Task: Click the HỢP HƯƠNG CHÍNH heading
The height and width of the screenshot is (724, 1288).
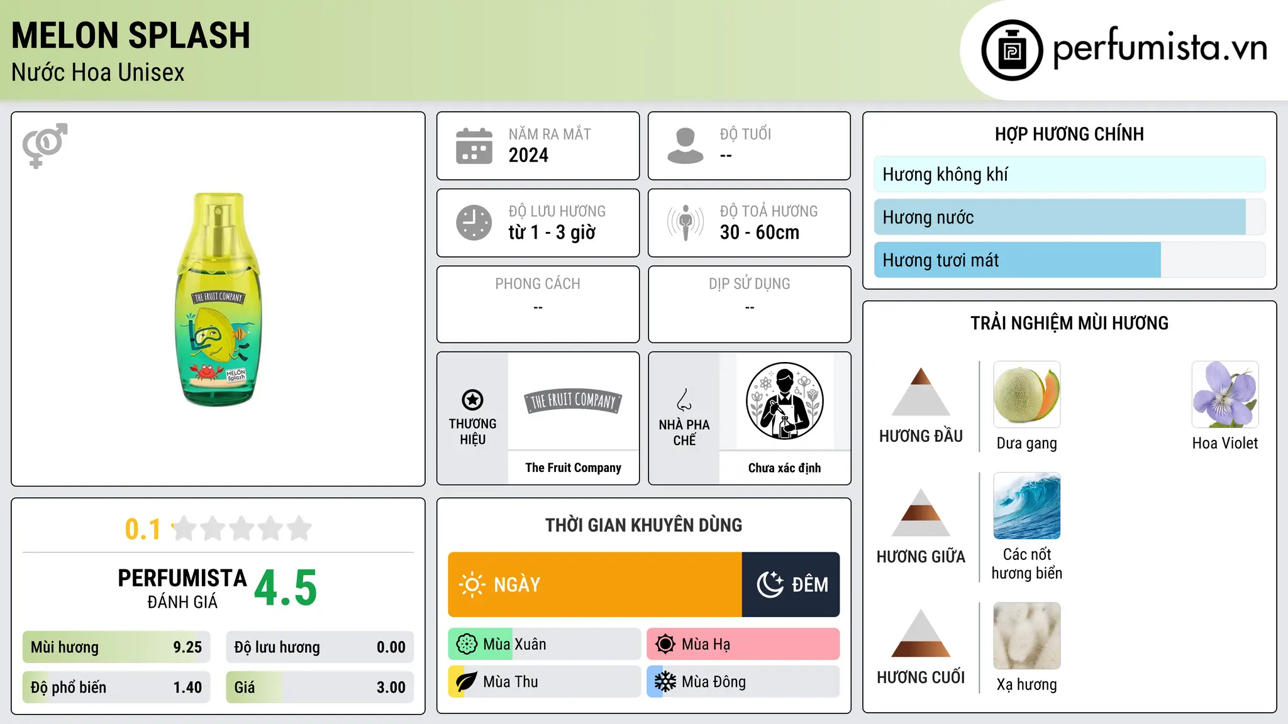Action: click(1069, 134)
